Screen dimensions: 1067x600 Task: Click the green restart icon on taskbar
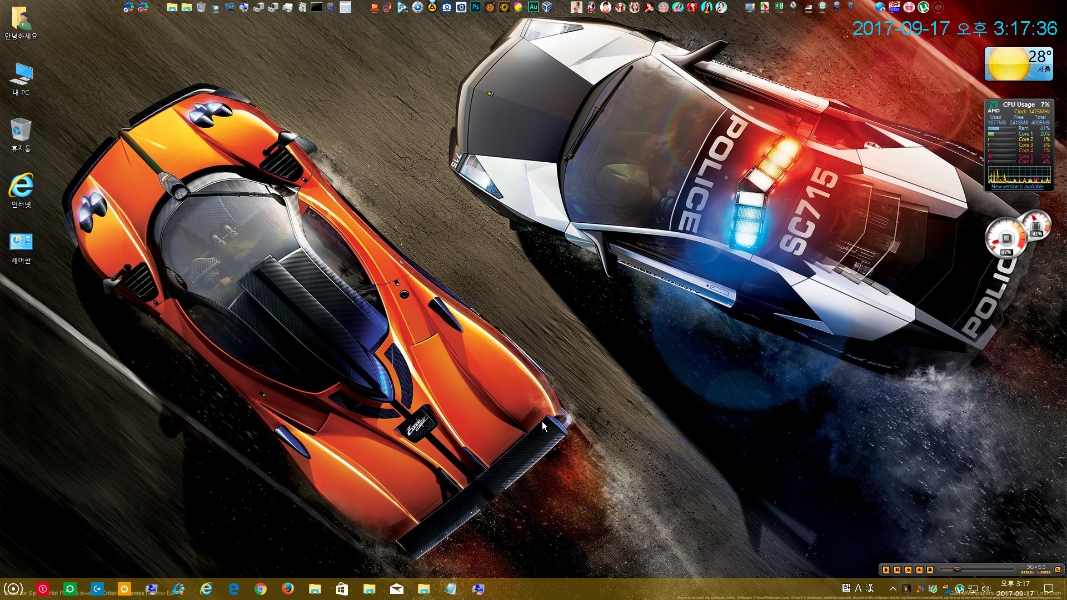point(70,589)
